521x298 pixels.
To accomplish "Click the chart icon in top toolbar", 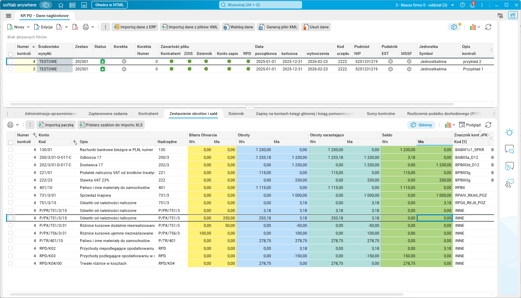I will 473,27.
